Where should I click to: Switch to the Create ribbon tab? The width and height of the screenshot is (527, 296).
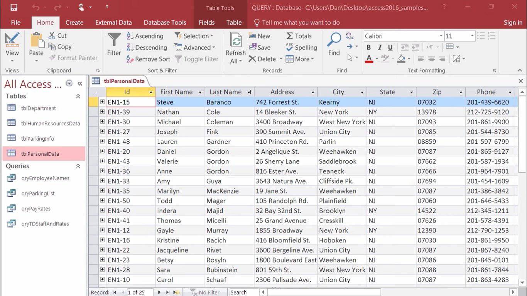74,22
